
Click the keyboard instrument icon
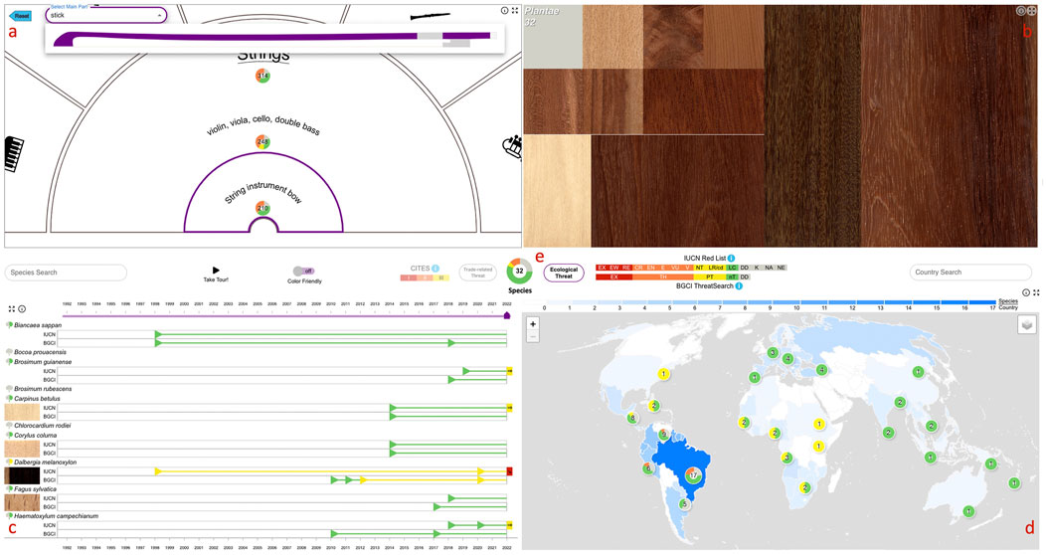(14, 154)
